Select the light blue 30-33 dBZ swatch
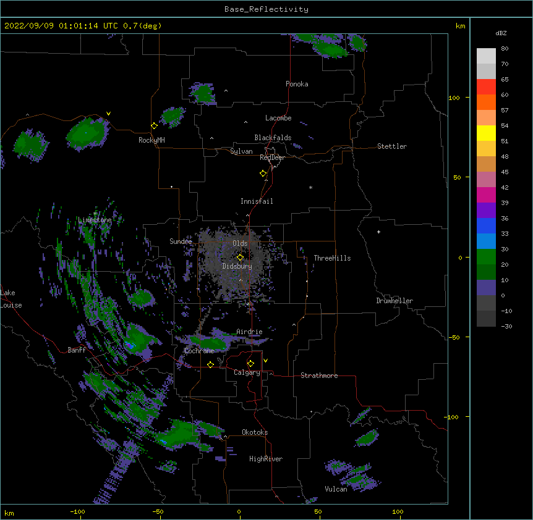 click(x=486, y=241)
